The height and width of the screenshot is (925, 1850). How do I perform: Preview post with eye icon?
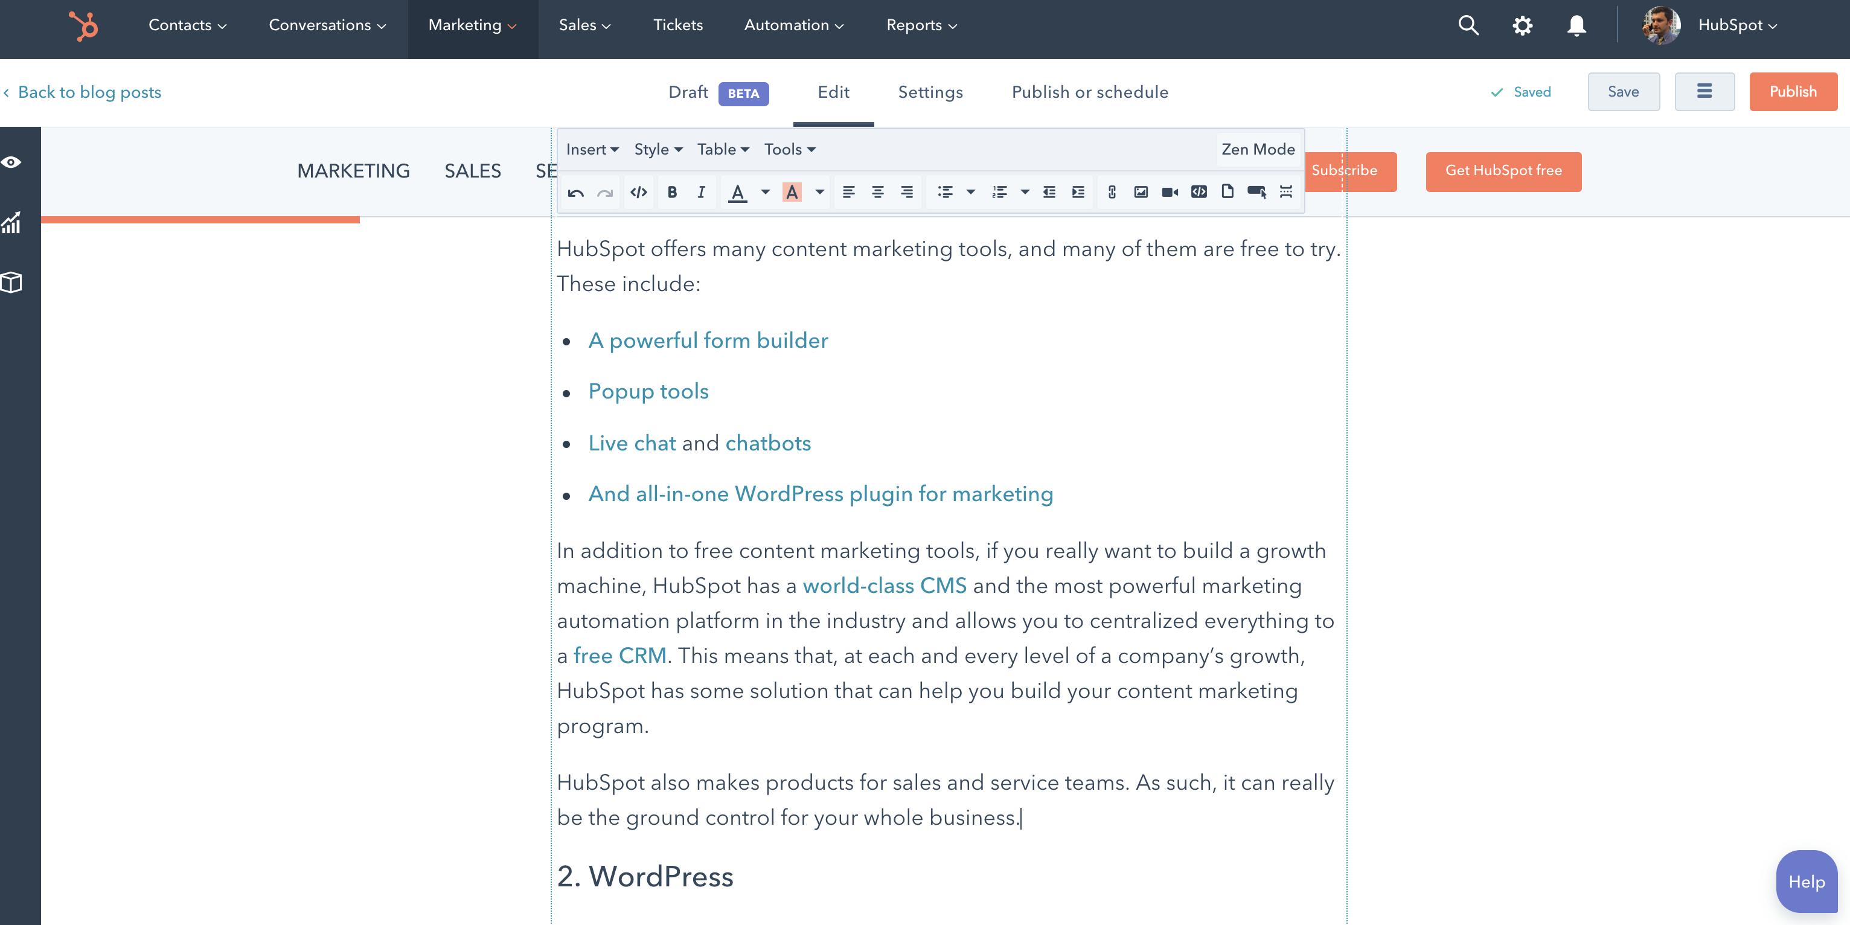tap(11, 162)
